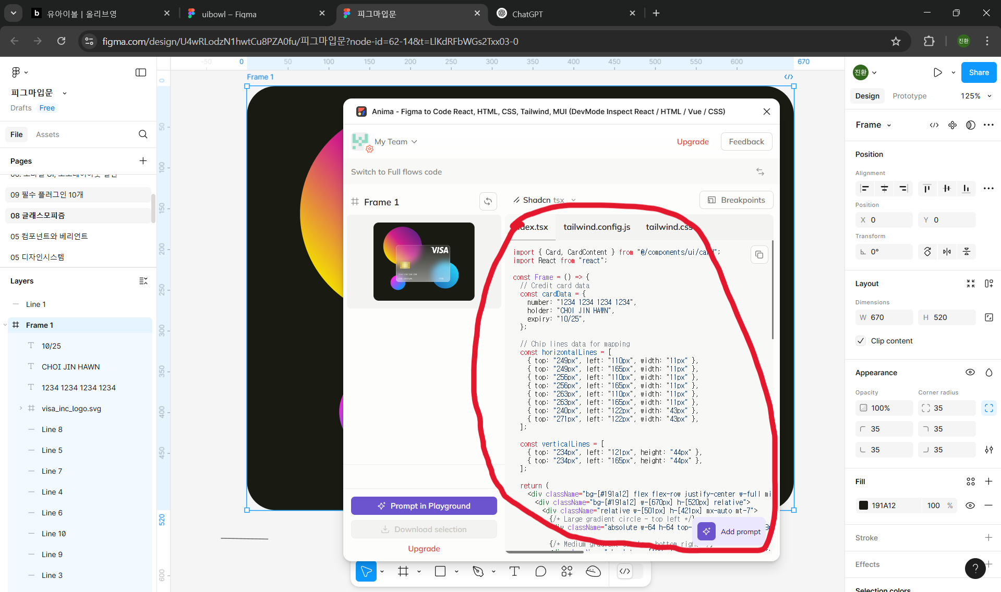Image resolution: width=1001 pixels, height=592 pixels.
Task: Click the 191A12 fill color swatch
Action: (864, 505)
